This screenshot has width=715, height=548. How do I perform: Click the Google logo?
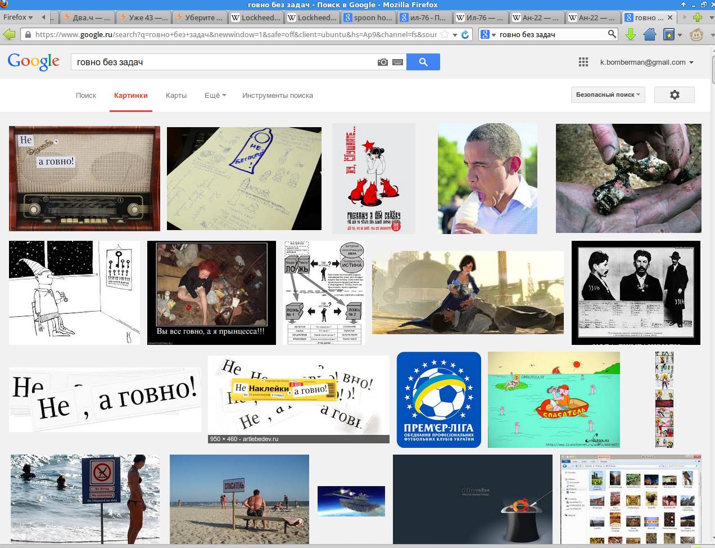coord(34,62)
